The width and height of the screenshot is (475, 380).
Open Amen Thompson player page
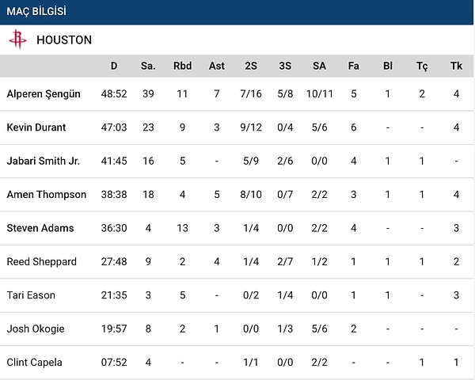pyautogui.click(x=47, y=195)
